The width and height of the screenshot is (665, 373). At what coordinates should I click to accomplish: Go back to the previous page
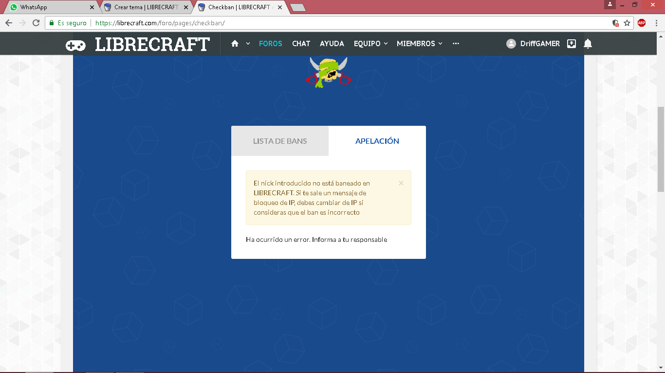point(9,23)
